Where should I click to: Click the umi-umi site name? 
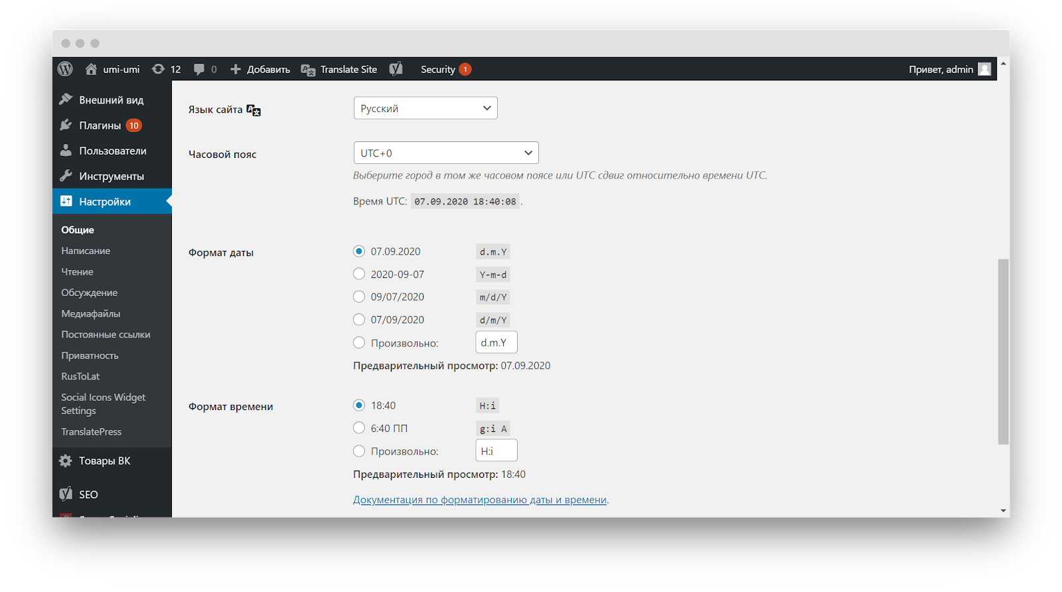[x=121, y=69]
